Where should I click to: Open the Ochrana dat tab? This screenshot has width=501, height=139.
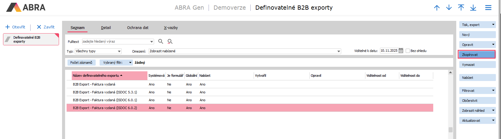[138, 27]
